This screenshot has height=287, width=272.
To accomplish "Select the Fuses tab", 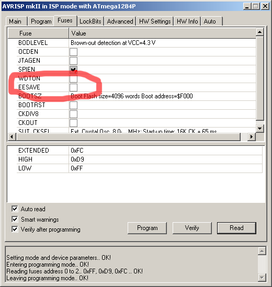I will click(x=65, y=20).
